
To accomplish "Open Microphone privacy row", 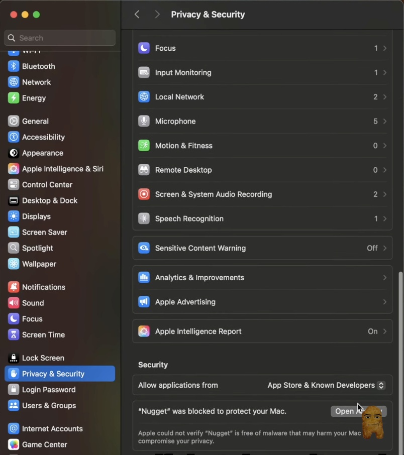I will point(262,122).
